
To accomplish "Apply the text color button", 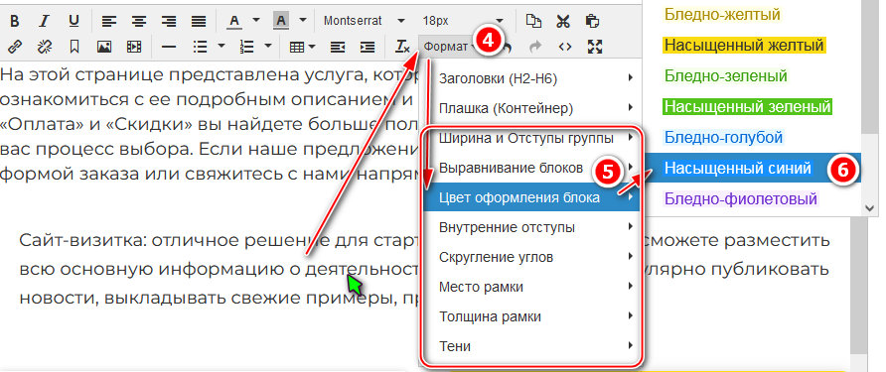I will coord(234,22).
